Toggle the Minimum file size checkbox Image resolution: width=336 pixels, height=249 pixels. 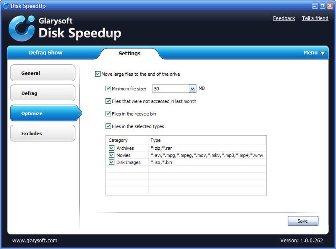108,88
